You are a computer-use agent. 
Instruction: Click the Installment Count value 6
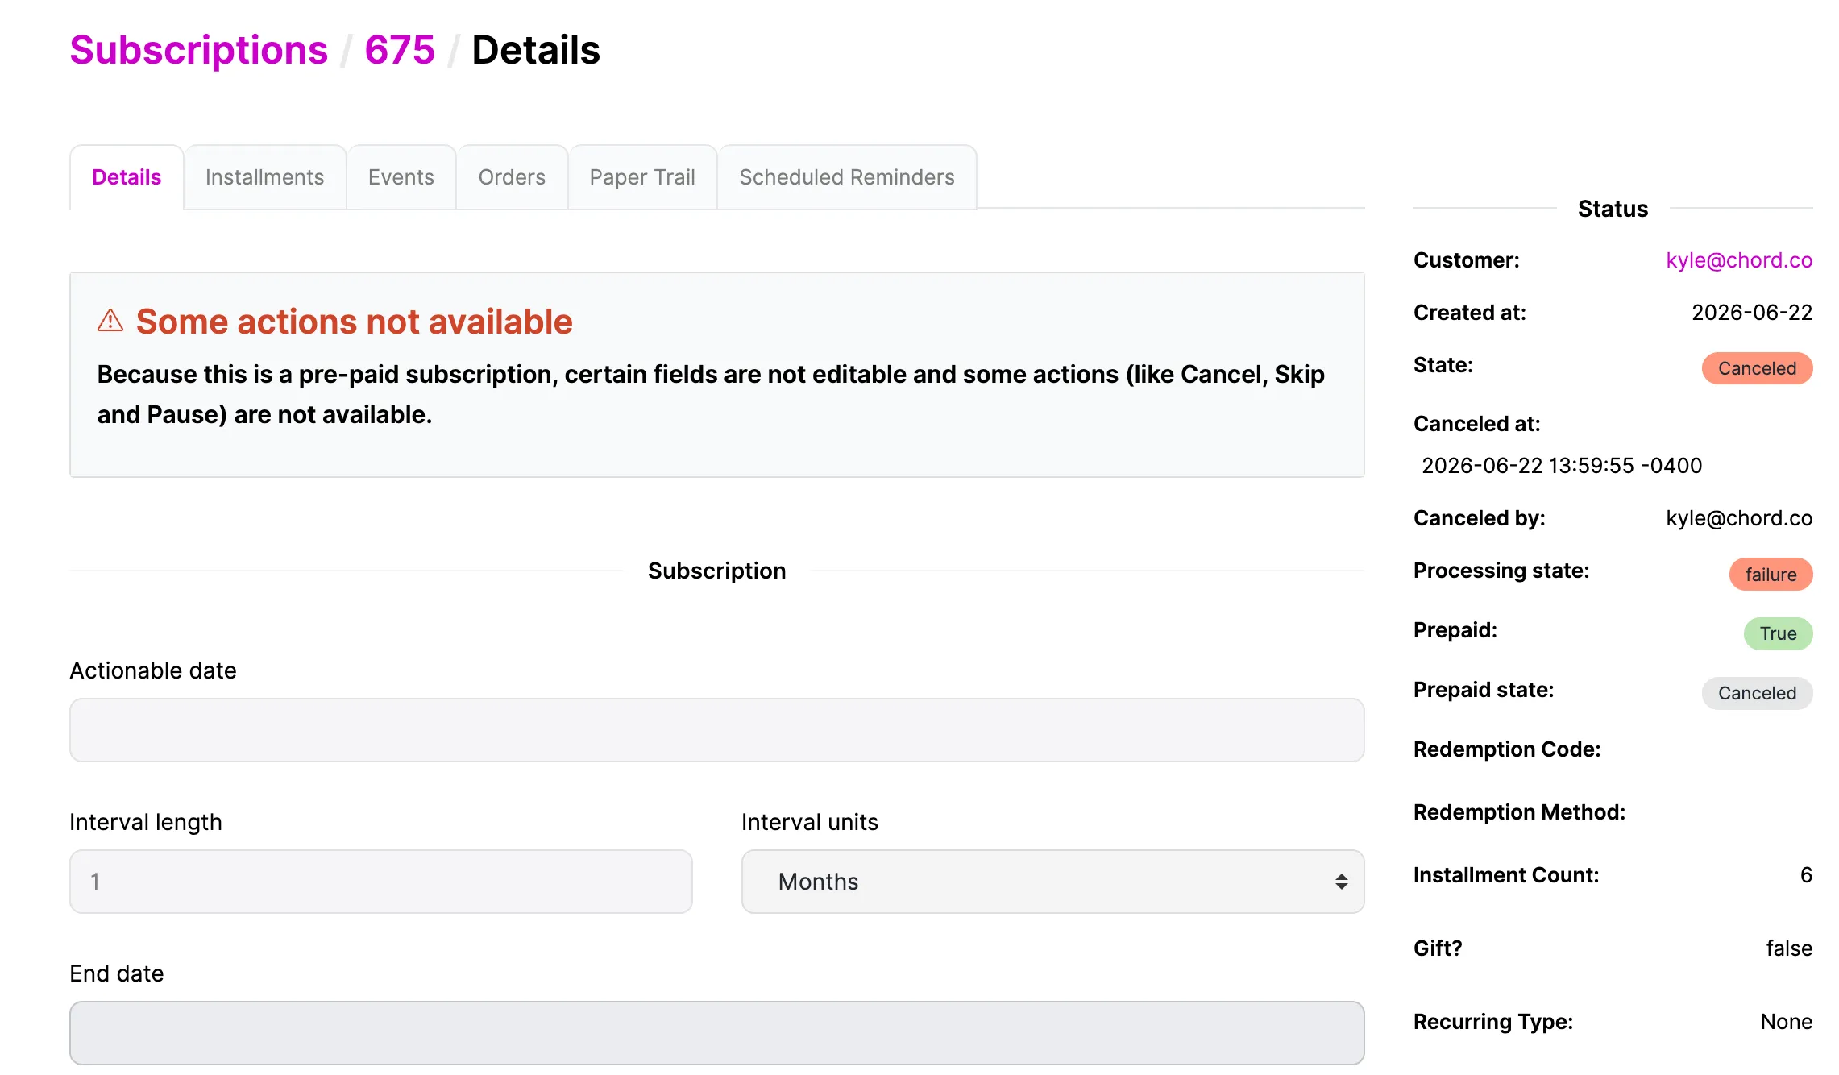point(1806,875)
